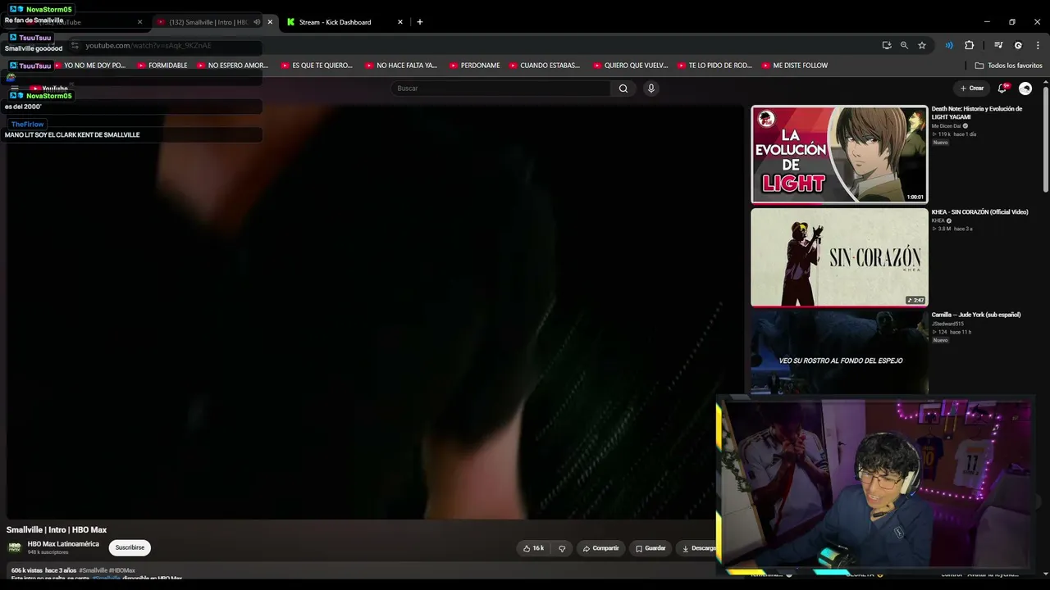
Task: Open the 'ME DISTE FOLLOW' bookmark
Action: pyautogui.click(x=794, y=66)
